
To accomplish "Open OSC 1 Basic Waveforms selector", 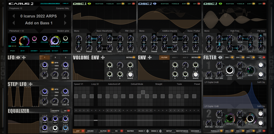I will coord(104,31).
